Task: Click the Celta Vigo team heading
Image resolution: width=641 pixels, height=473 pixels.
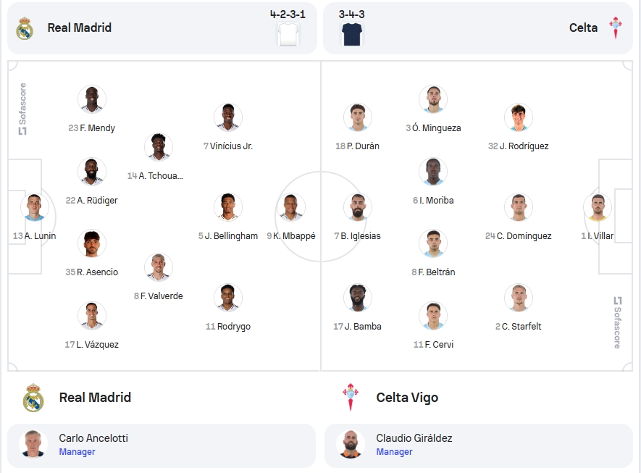Action: point(407,398)
